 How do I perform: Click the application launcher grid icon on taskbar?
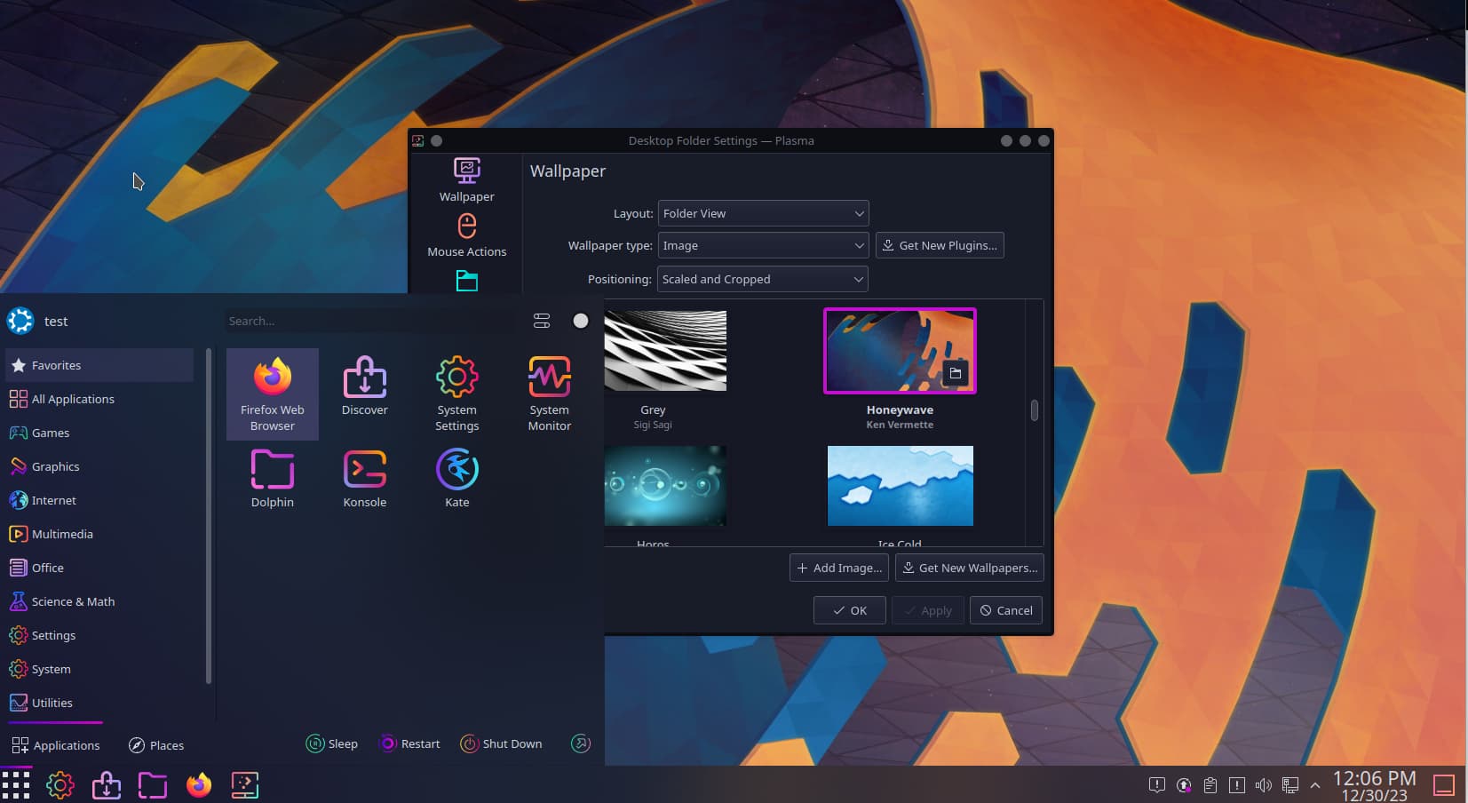pos(16,785)
